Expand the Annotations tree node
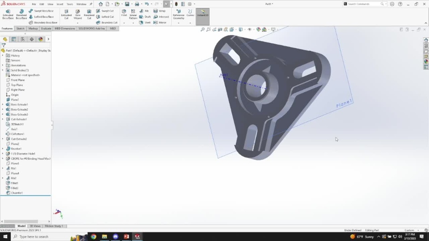This screenshot has height=241, width=429. tap(3, 65)
